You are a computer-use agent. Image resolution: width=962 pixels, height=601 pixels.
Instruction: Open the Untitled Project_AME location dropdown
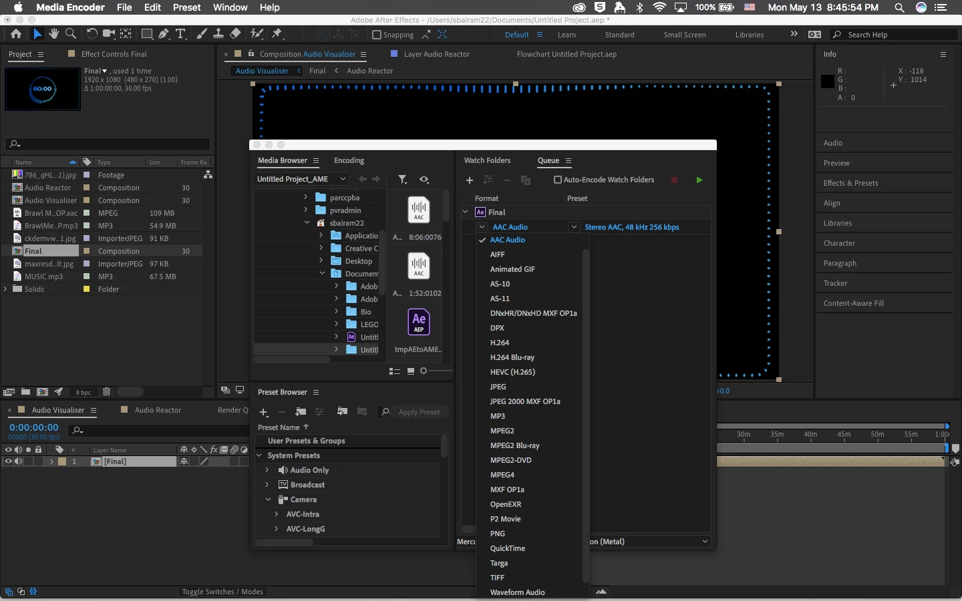tap(302, 179)
